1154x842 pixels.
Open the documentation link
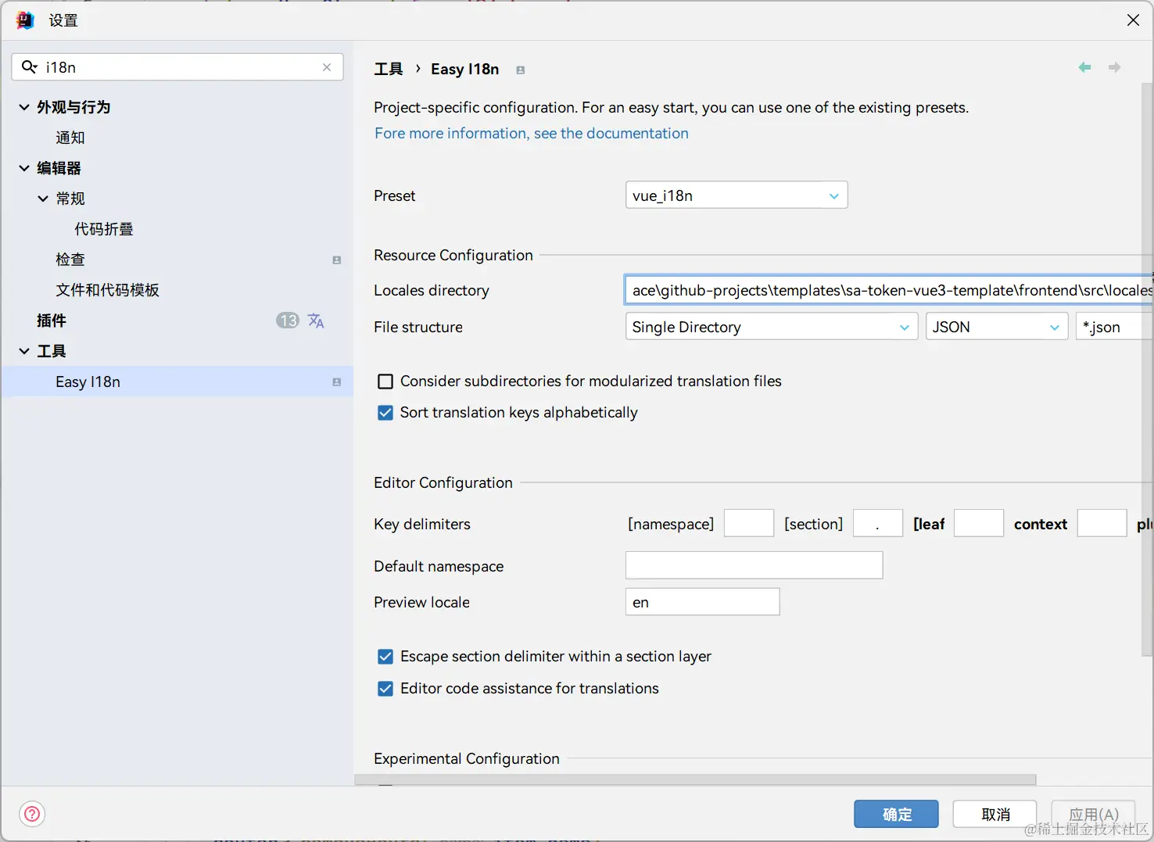[x=532, y=133]
